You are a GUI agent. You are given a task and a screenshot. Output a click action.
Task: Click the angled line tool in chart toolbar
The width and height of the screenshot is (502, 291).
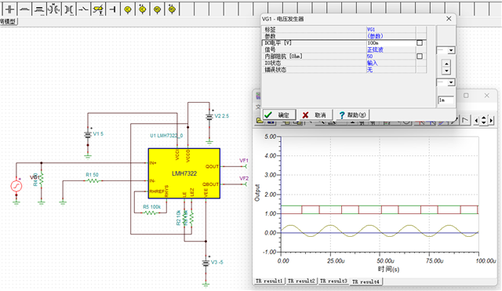[x=465, y=120]
